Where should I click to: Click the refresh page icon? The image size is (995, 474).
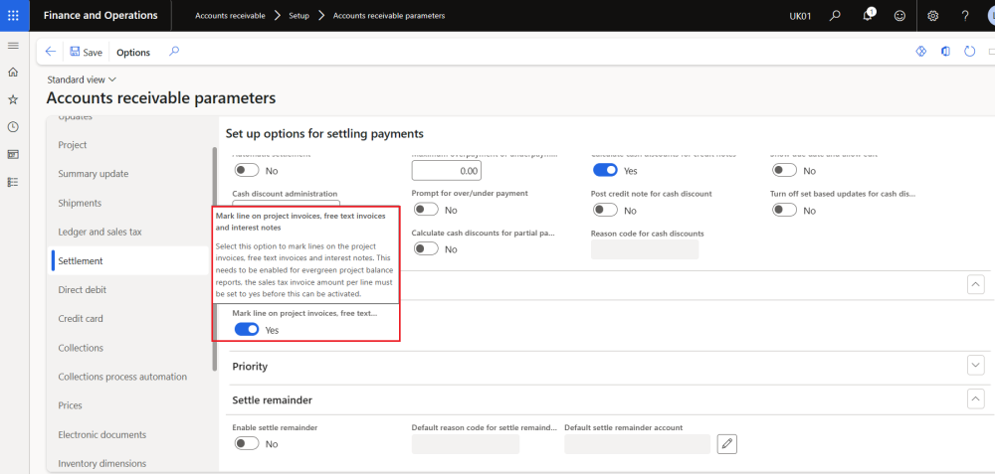click(969, 52)
